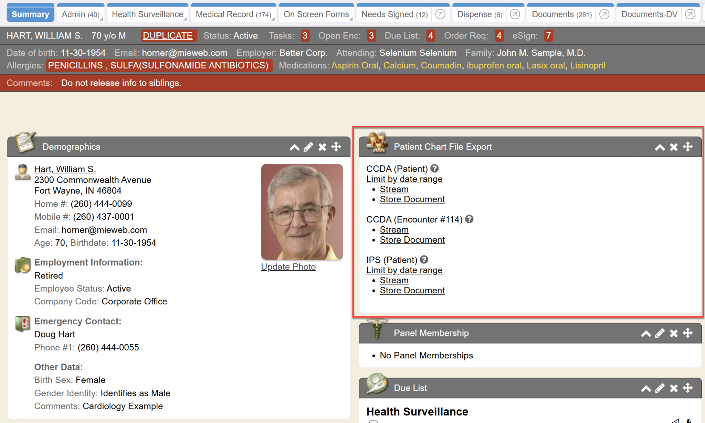Edit the Panel Membership section
This screenshot has height=423, width=705.
(x=660, y=333)
